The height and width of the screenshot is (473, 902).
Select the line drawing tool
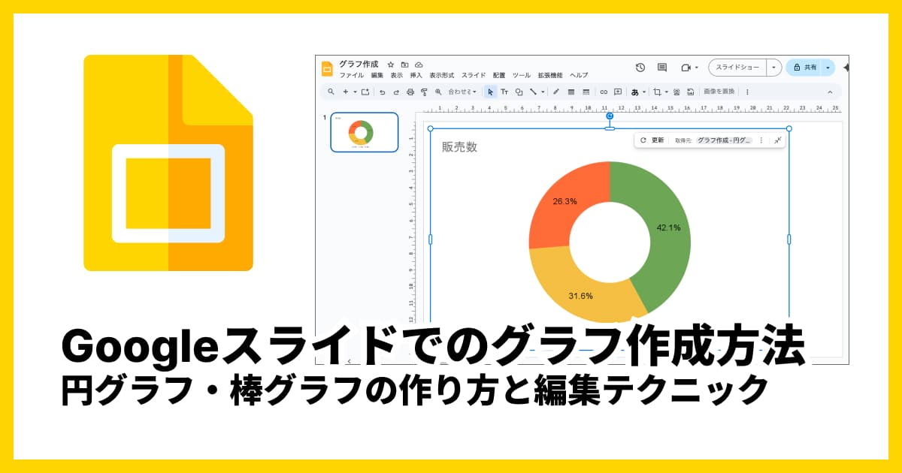(x=534, y=91)
